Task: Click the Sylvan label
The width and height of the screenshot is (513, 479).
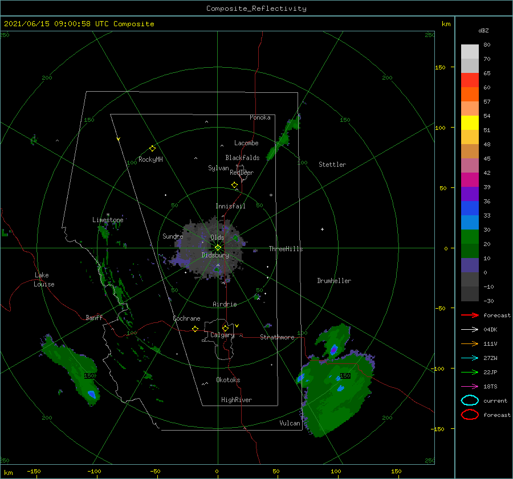Action: click(218, 168)
